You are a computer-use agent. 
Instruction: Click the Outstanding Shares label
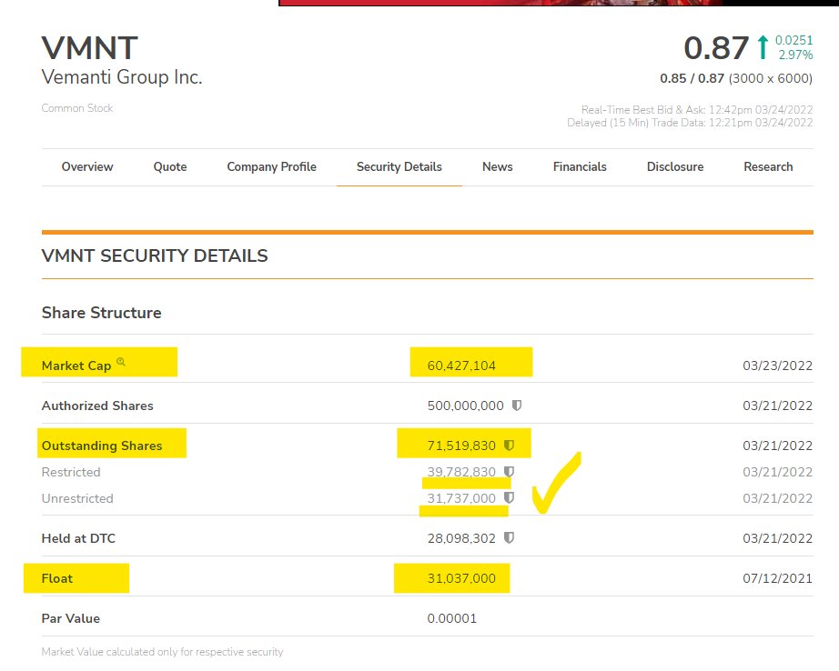[102, 446]
